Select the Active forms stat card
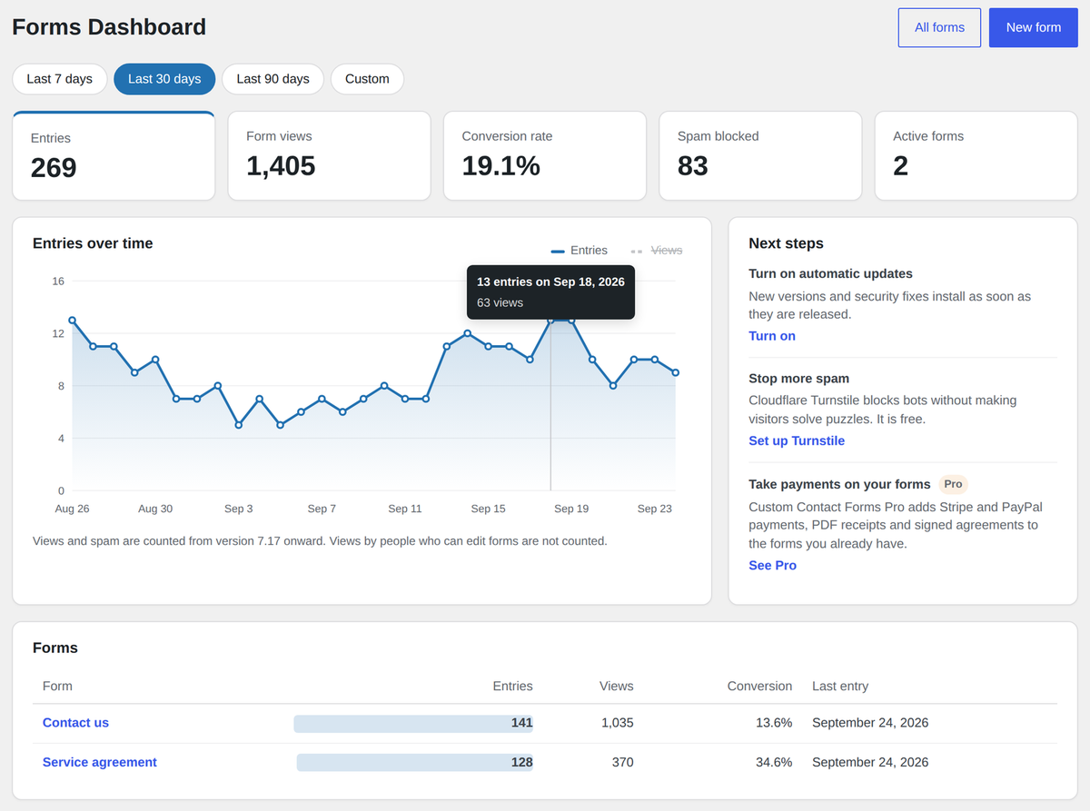 976,155
